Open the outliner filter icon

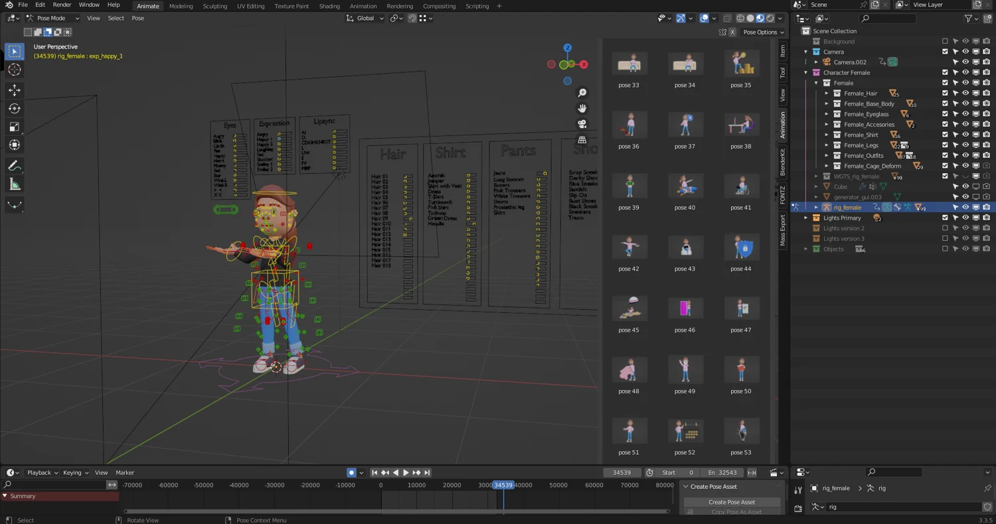(969, 19)
